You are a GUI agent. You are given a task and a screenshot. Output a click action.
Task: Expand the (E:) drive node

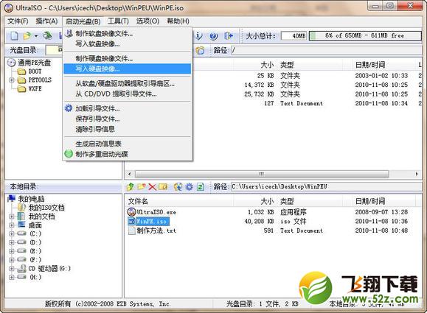coord(11,251)
